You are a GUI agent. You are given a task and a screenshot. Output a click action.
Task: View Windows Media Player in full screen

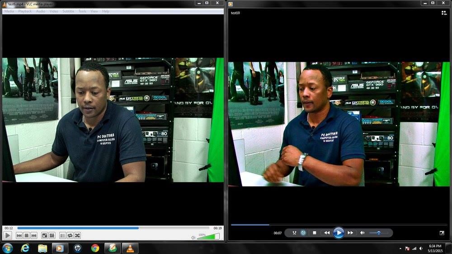click(442, 233)
